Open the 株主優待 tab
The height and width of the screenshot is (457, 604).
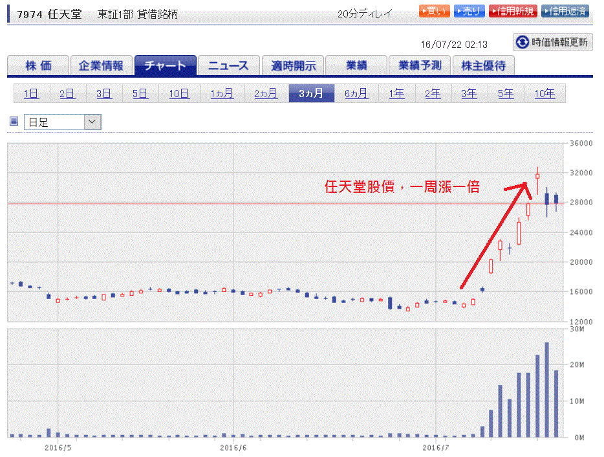[x=484, y=65]
